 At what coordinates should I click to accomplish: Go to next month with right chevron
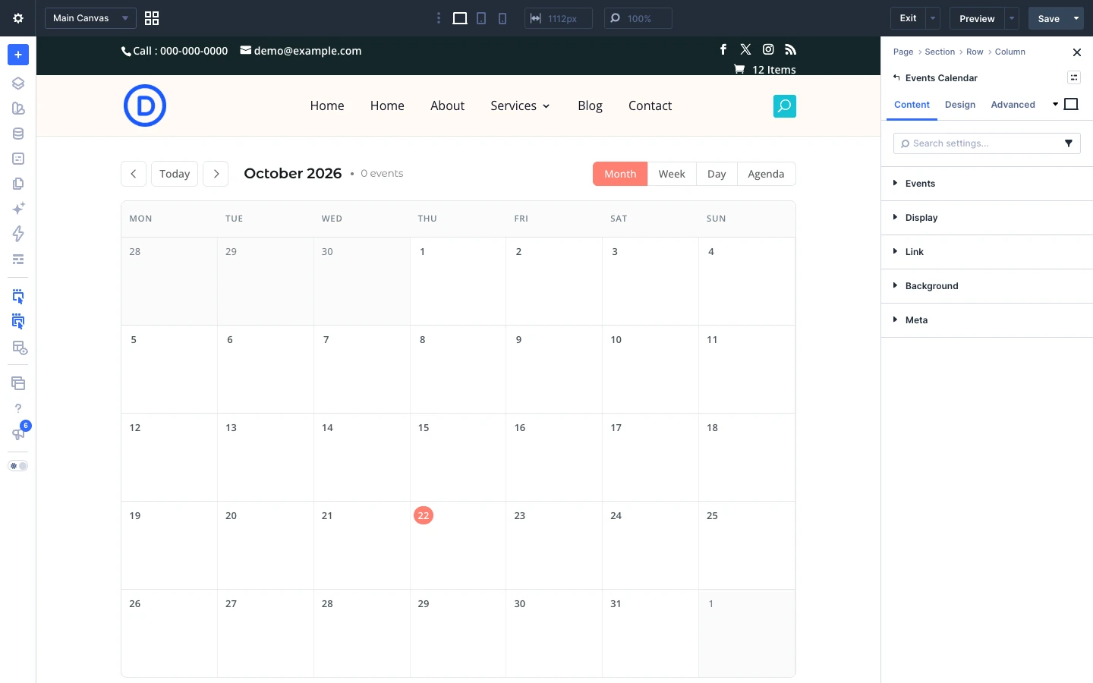point(216,174)
